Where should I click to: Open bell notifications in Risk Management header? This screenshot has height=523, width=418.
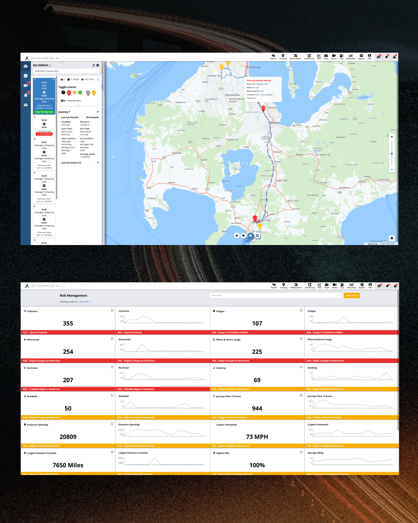point(388,286)
